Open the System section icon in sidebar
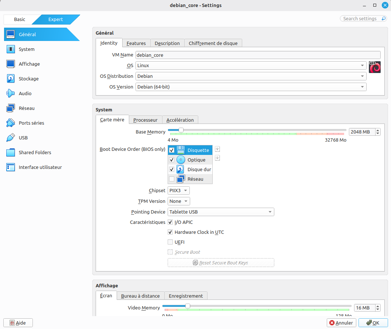Screen dimensions: 391x329 pyautogui.click(x=11, y=49)
